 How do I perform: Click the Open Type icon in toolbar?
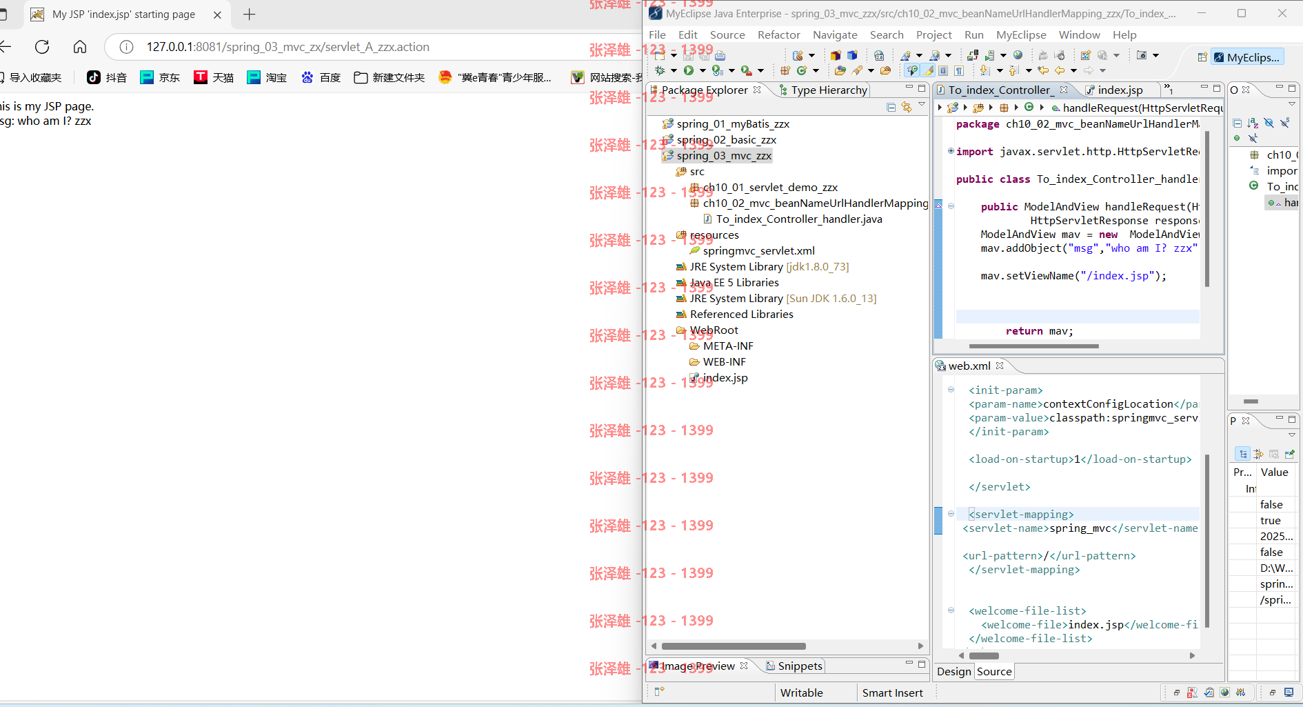coord(839,70)
